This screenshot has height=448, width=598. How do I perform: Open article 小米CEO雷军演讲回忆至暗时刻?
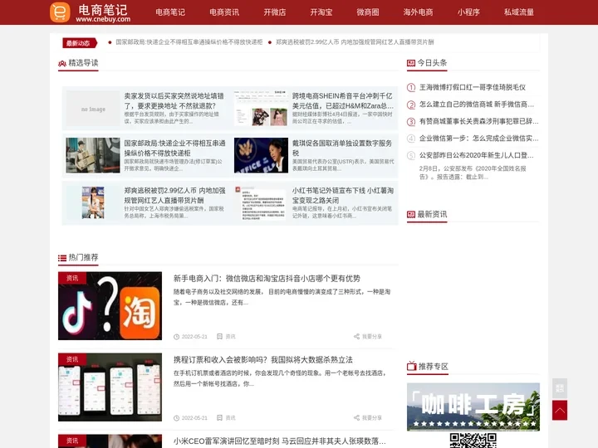coord(279,441)
